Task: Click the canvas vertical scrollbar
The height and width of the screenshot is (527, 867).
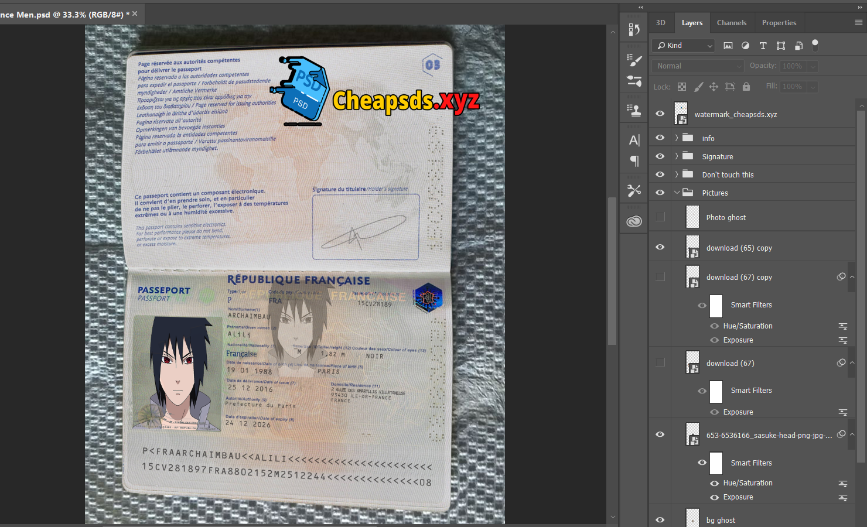Action: tap(612, 269)
